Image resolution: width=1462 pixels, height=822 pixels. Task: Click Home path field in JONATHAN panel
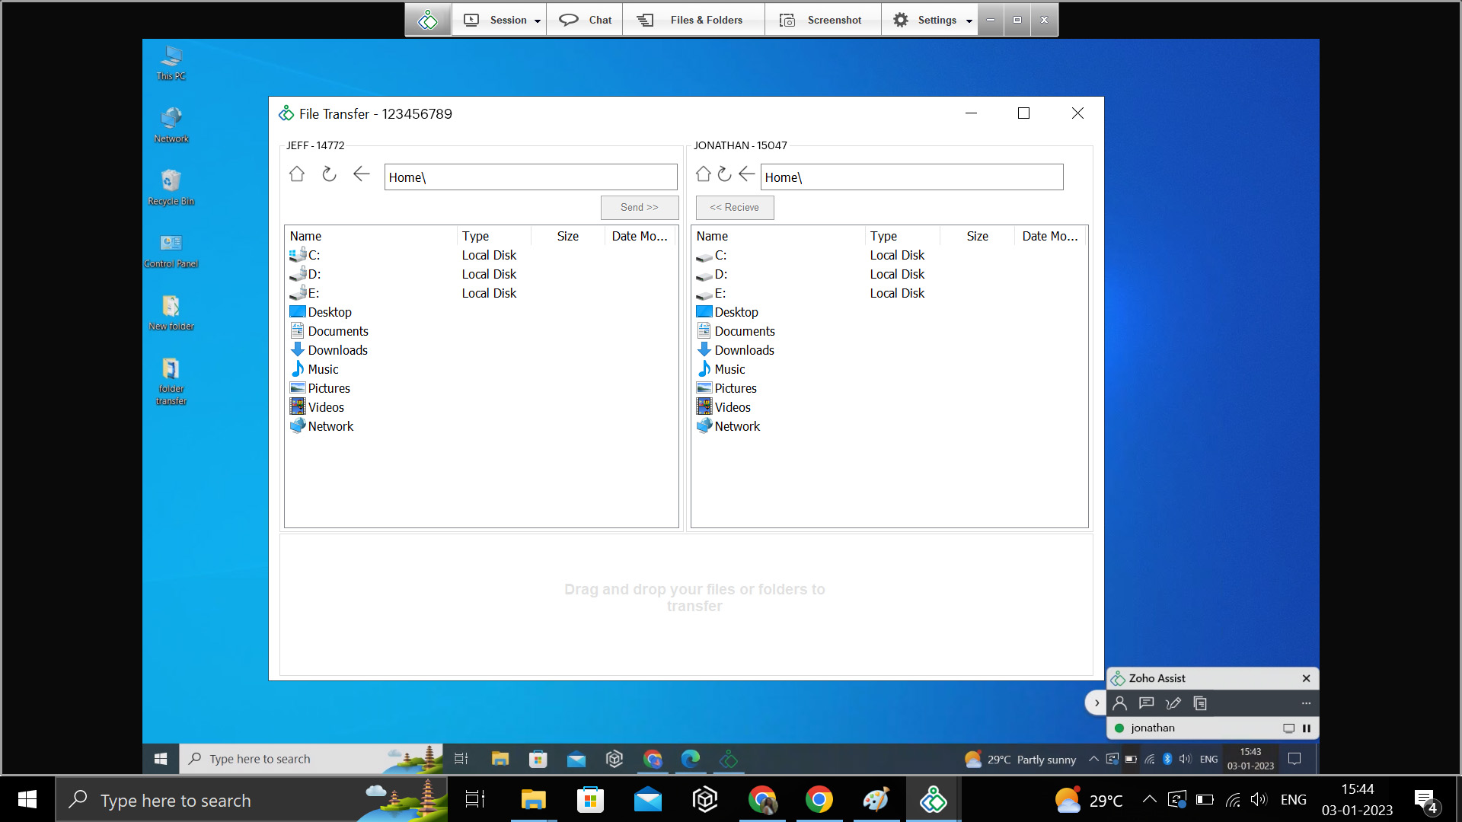911,177
